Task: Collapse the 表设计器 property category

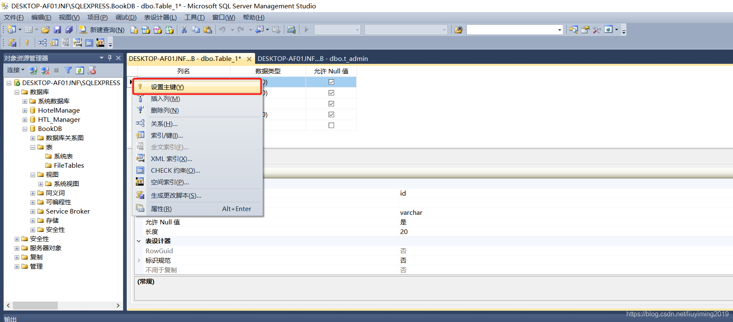Action: click(139, 241)
